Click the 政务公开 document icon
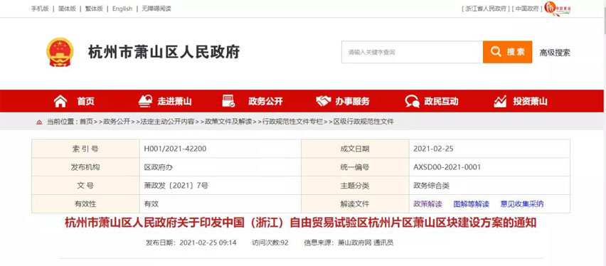Image resolution: width=606 pixels, height=266 pixels. (228, 101)
